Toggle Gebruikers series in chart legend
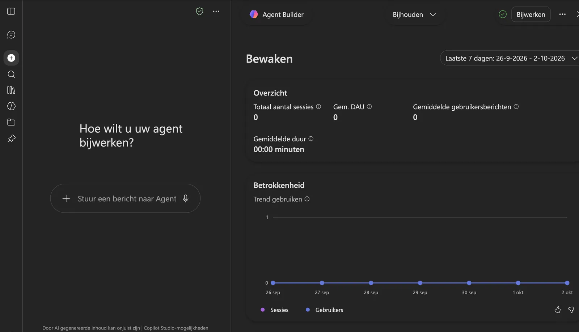 [325, 310]
